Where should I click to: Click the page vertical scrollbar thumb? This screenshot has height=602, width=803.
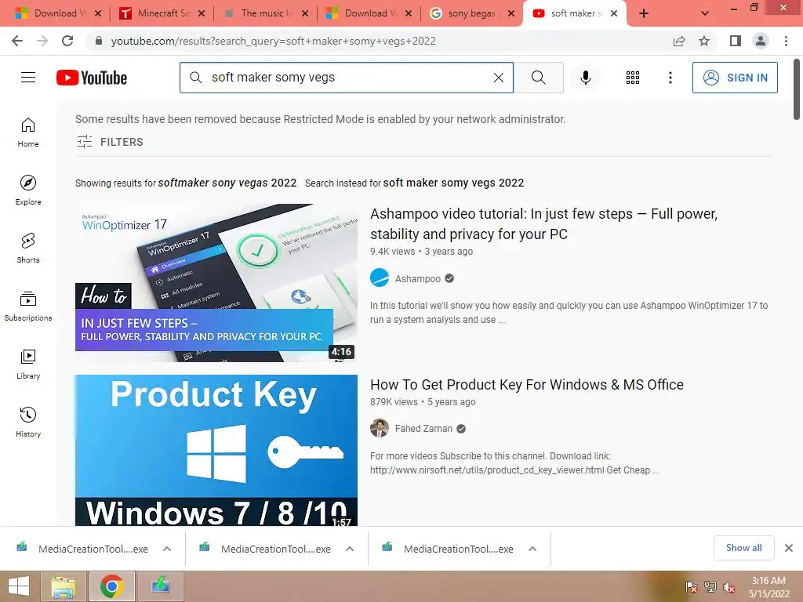[x=797, y=89]
